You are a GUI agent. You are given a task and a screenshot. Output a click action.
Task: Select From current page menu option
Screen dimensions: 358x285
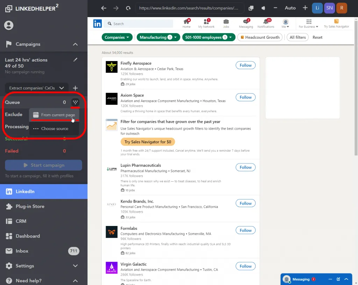coord(54,115)
